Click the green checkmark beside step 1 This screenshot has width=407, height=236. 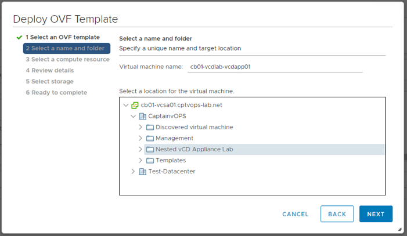tap(19, 38)
